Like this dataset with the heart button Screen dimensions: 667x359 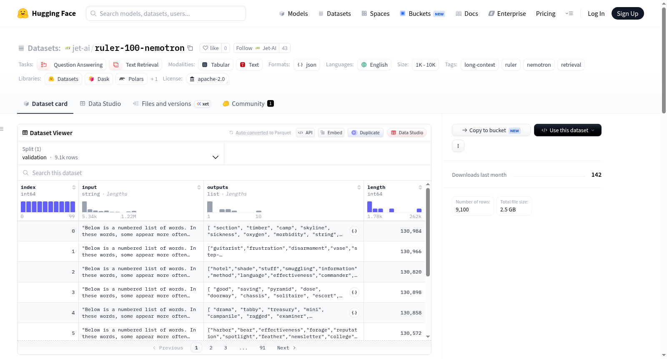pyautogui.click(x=211, y=48)
